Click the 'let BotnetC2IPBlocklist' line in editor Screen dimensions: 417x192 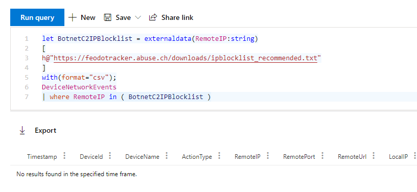150,39
